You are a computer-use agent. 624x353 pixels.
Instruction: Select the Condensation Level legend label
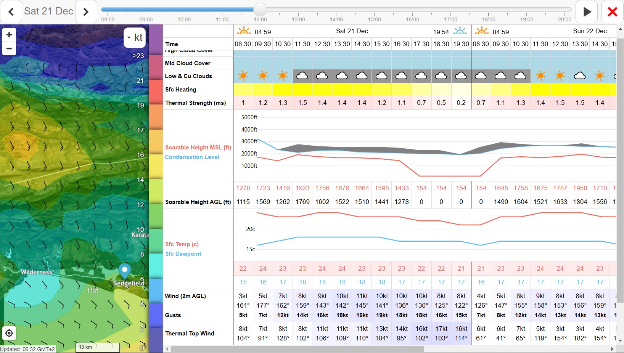tap(192, 157)
